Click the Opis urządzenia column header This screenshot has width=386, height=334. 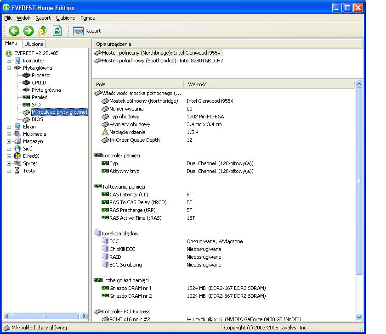coord(227,44)
